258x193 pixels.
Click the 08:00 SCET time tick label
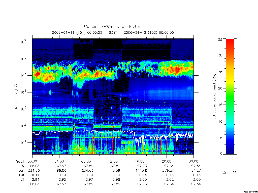tap(86, 161)
